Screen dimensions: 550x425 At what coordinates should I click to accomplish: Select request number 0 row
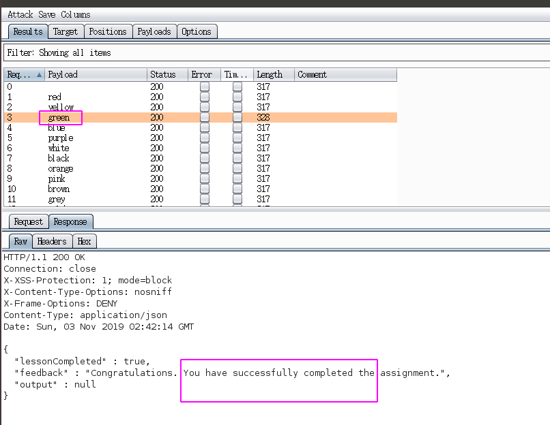click(201, 86)
